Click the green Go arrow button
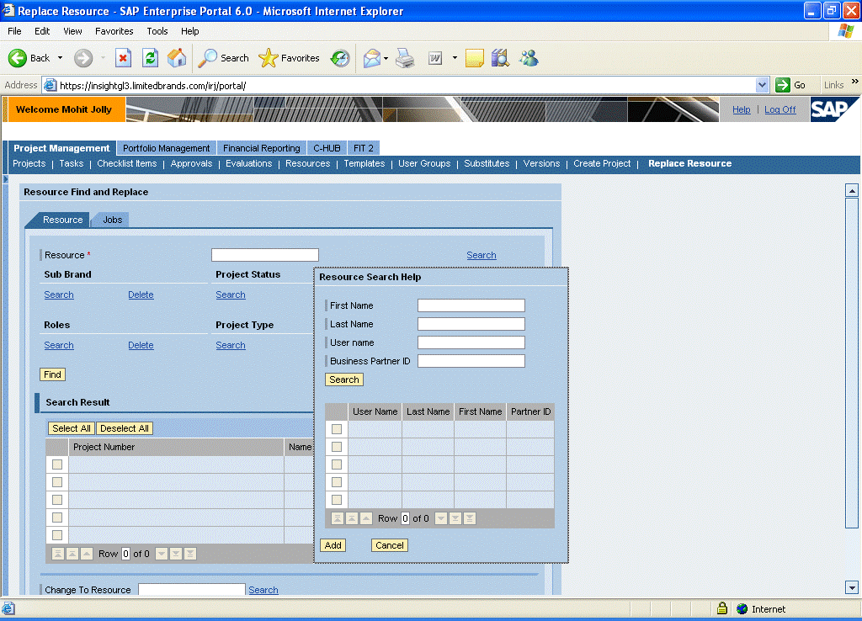The height and width of the screenshot is (621, 862). click(x=782, y=85)
